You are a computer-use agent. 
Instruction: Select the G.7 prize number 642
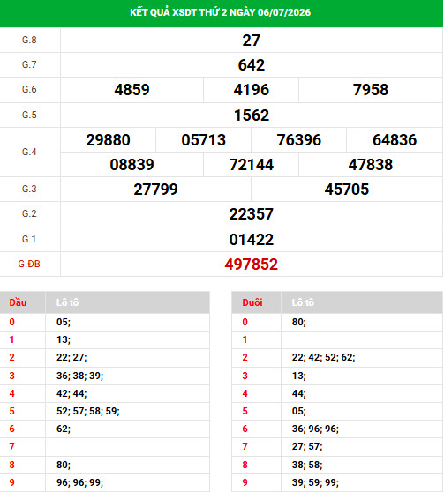pyautogui.click(x=251, y=65)
